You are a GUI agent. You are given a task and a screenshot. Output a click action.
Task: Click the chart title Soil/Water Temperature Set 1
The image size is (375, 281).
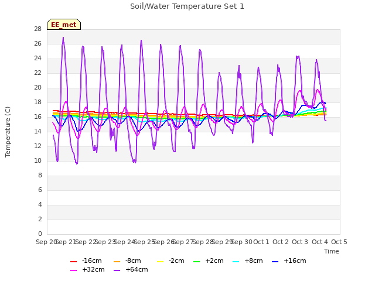[187, 6]
